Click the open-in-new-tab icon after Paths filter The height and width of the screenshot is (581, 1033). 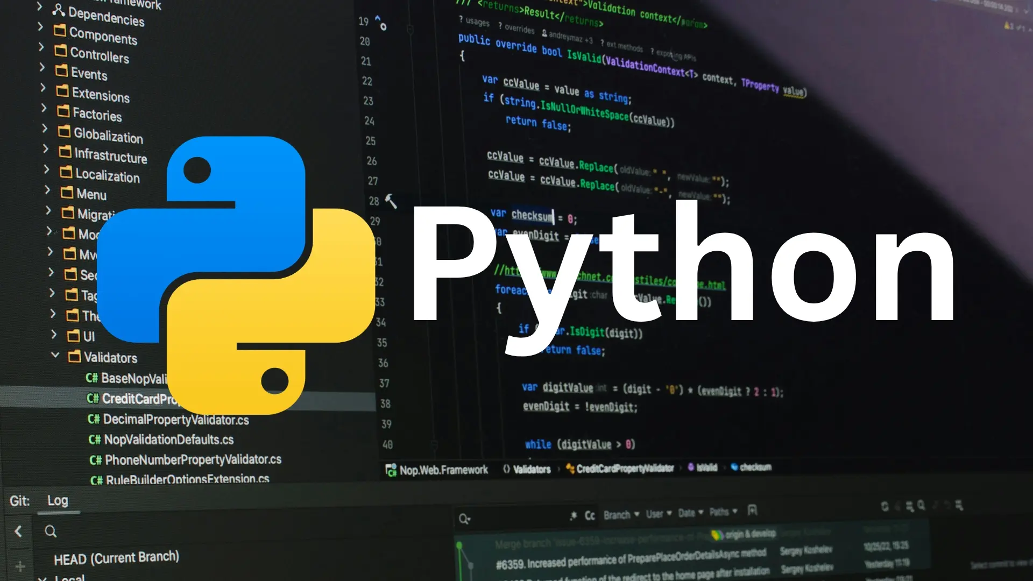(752, 510)
